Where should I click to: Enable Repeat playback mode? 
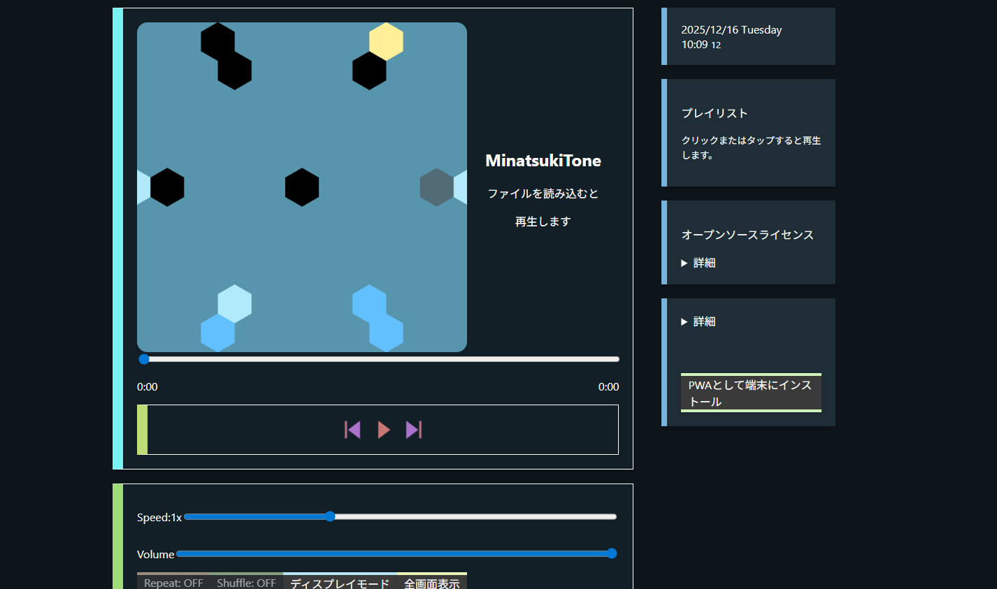tap(173, 582)
